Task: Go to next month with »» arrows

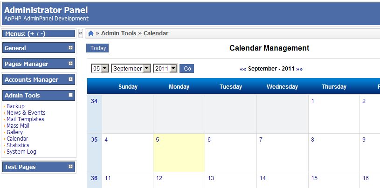Action: pyautogui.click(x=299, y=69)
